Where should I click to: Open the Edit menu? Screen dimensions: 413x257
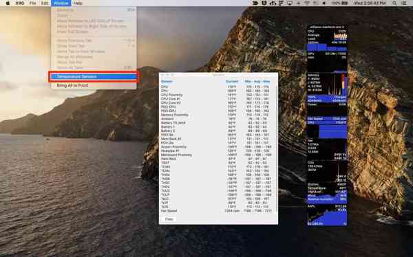(x=45, y=3)
